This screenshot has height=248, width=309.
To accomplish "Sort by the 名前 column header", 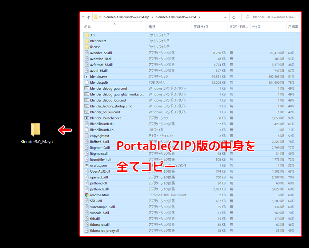I will 88,27.
